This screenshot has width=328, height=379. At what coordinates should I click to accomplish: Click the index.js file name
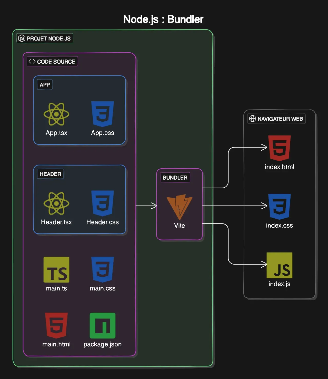(x=280, y=284)
